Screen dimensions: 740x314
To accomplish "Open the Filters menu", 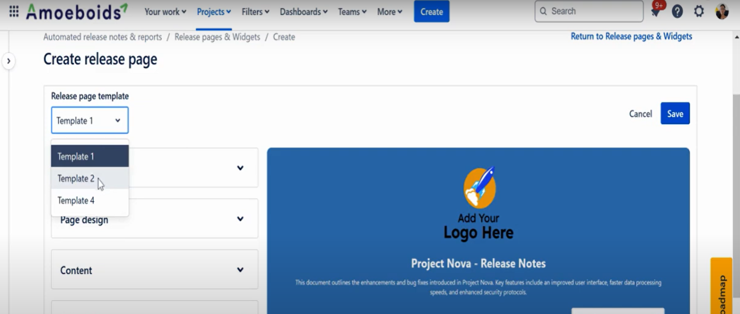I will point(256,11).
